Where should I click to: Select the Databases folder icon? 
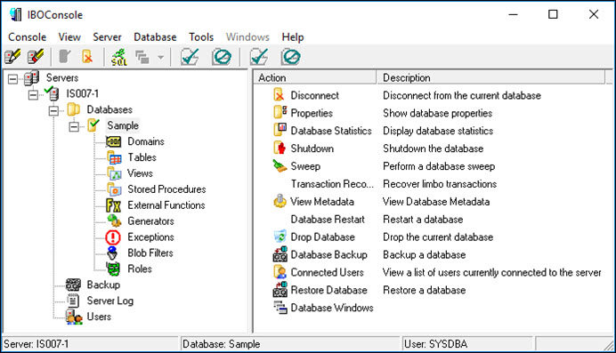[x=74, y=109]
